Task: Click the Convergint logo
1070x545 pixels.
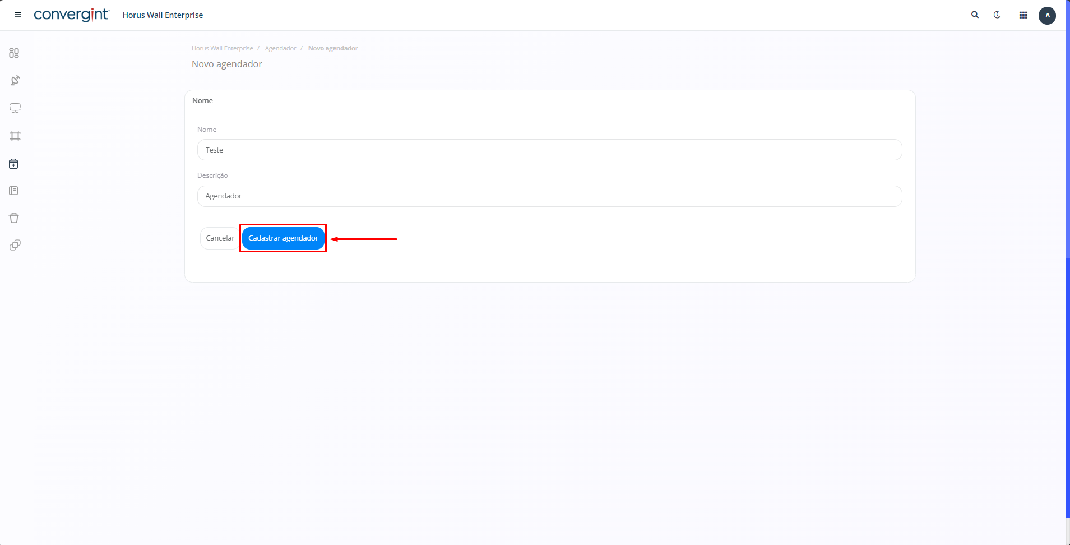Action: click(71, 15)
